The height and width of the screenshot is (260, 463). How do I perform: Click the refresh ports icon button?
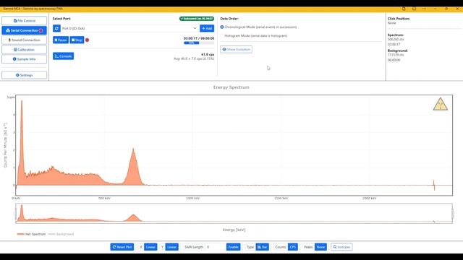click(56, 28)
